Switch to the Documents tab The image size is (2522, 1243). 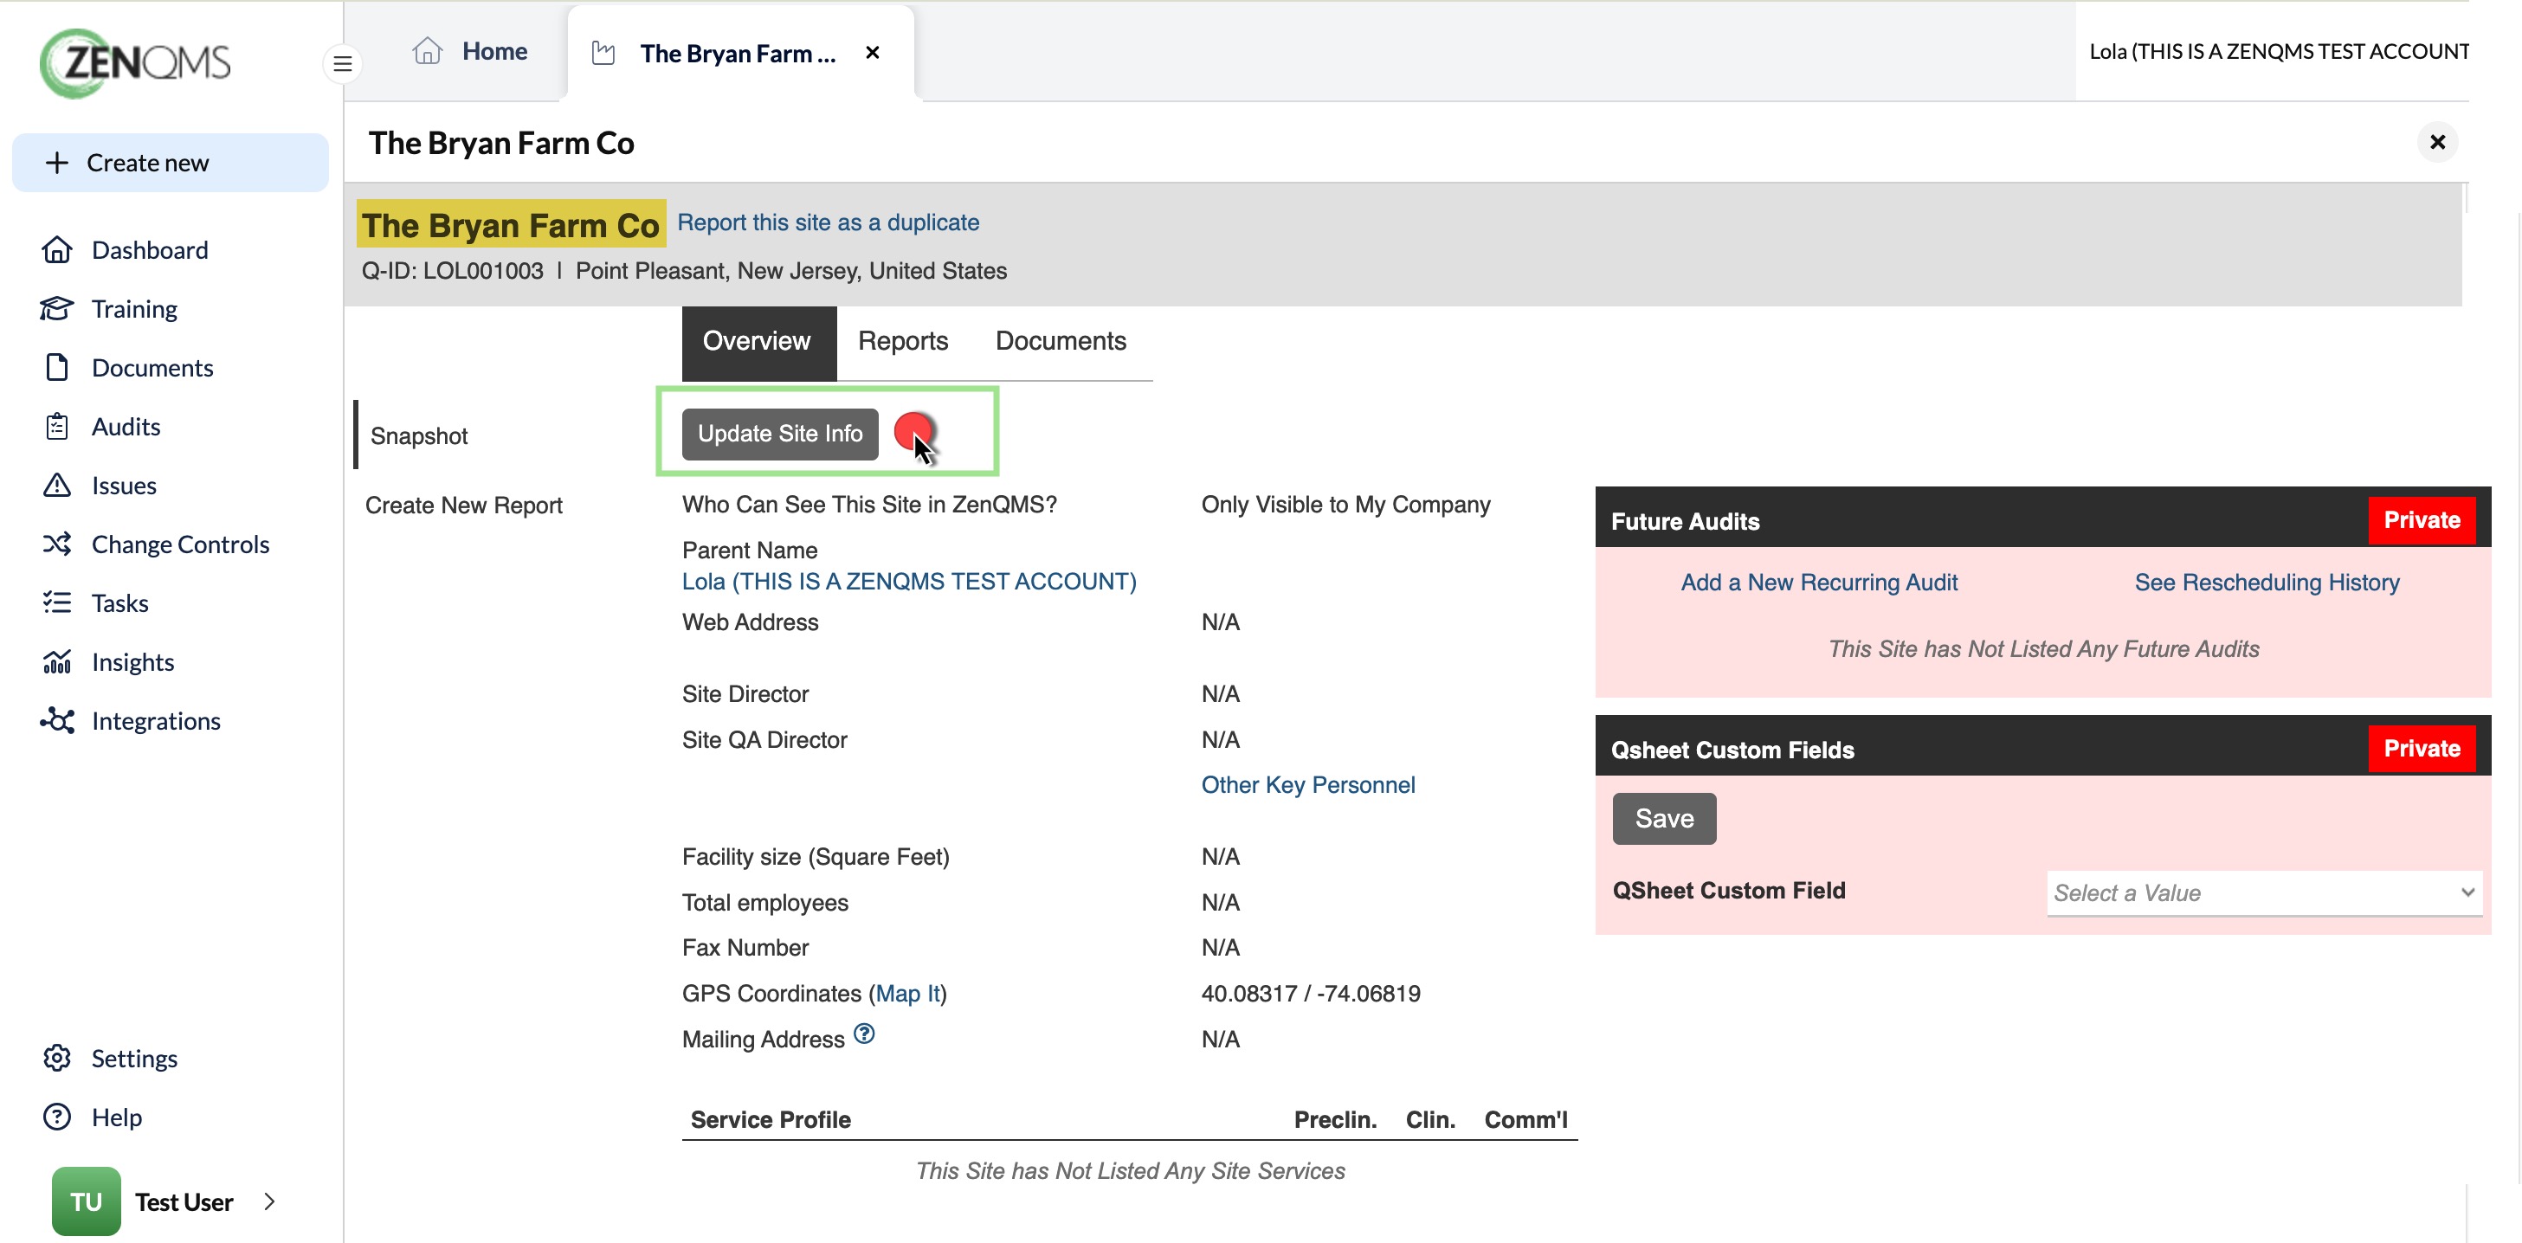[1061, 340]
